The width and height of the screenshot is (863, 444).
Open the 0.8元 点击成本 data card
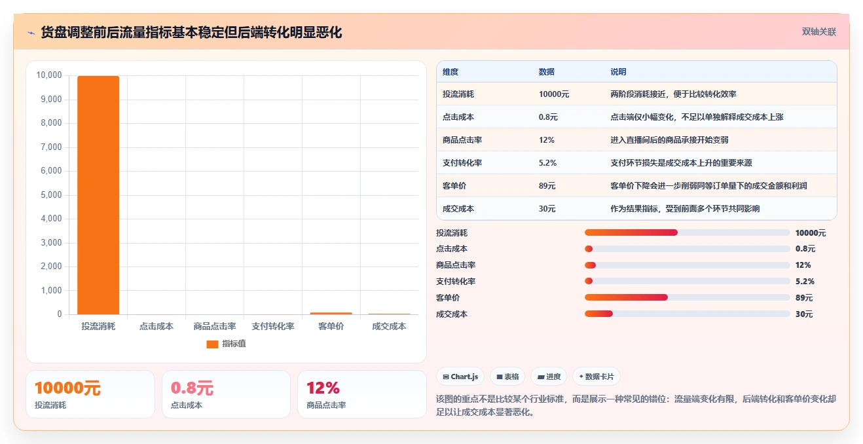pos(226,394)
